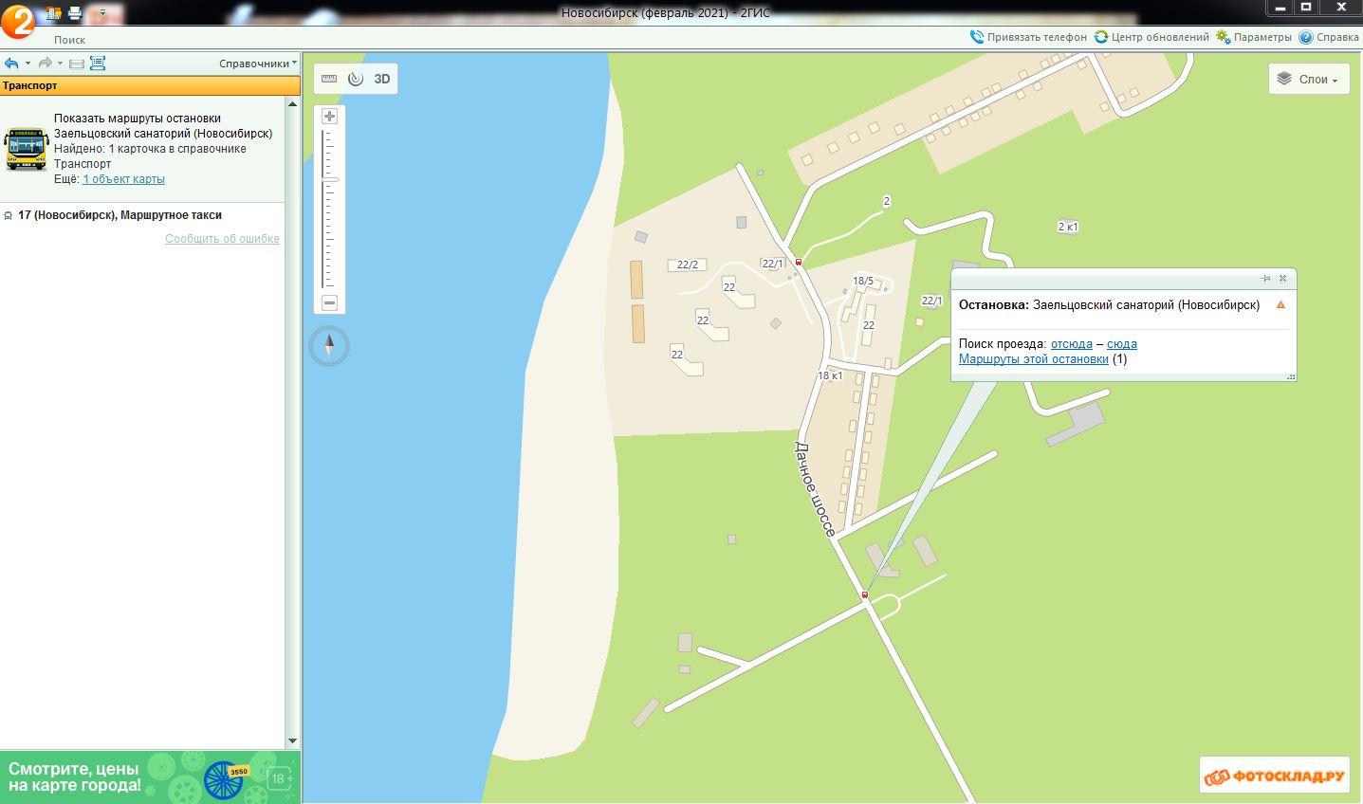Open the Слои layers dropdown
Image resolution: width=1363 pixels, height=804 pixels.
pos(1308,80)
